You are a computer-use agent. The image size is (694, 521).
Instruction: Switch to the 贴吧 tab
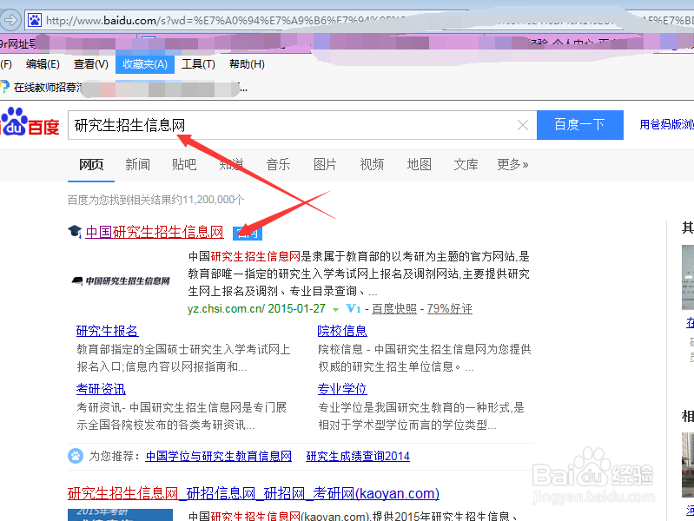184,165
